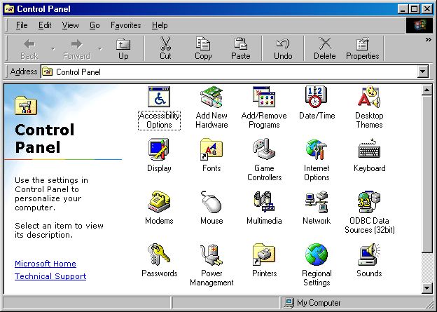Click the vertical scrollbar down arrow
The width and height of the screenshot is (437, 312).
click(427, 287)
